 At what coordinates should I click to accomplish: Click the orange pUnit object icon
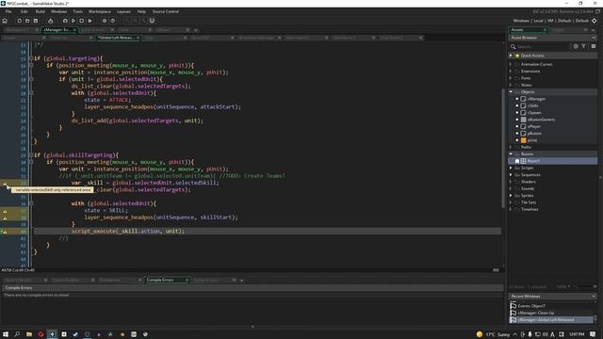click(x=524, y=140)
